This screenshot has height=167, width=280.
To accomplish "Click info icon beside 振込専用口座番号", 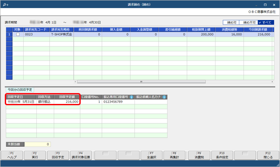I will (131, 97).
